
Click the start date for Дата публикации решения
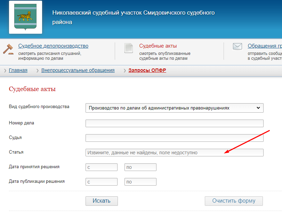pyautogui.click(x=101, y=182)
